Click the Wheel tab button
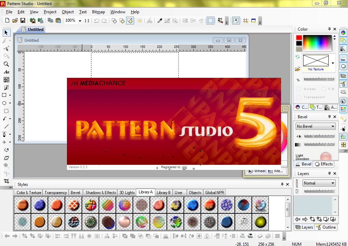 click(x=257, y=171)
